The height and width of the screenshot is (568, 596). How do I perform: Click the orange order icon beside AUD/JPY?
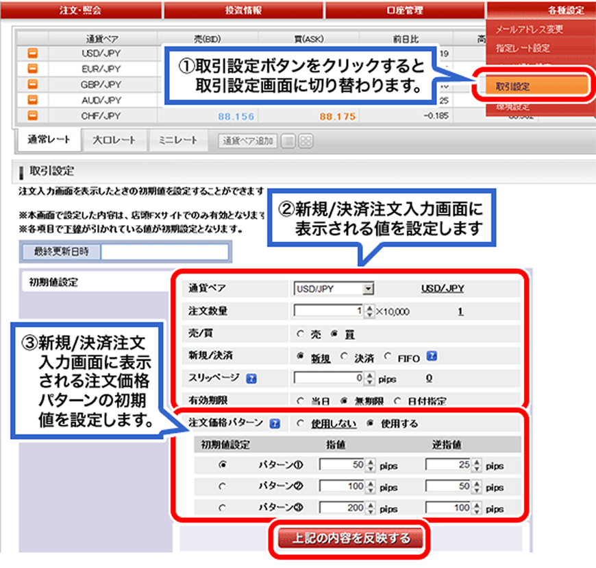click(32, 98)
